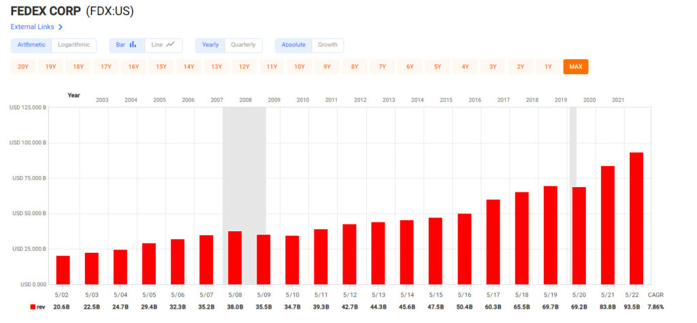Switch to Growth values
This screenshot has height=323, width=697.
click(327, 45)
